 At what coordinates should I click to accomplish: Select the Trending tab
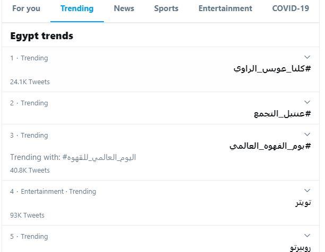click(77, 8)
